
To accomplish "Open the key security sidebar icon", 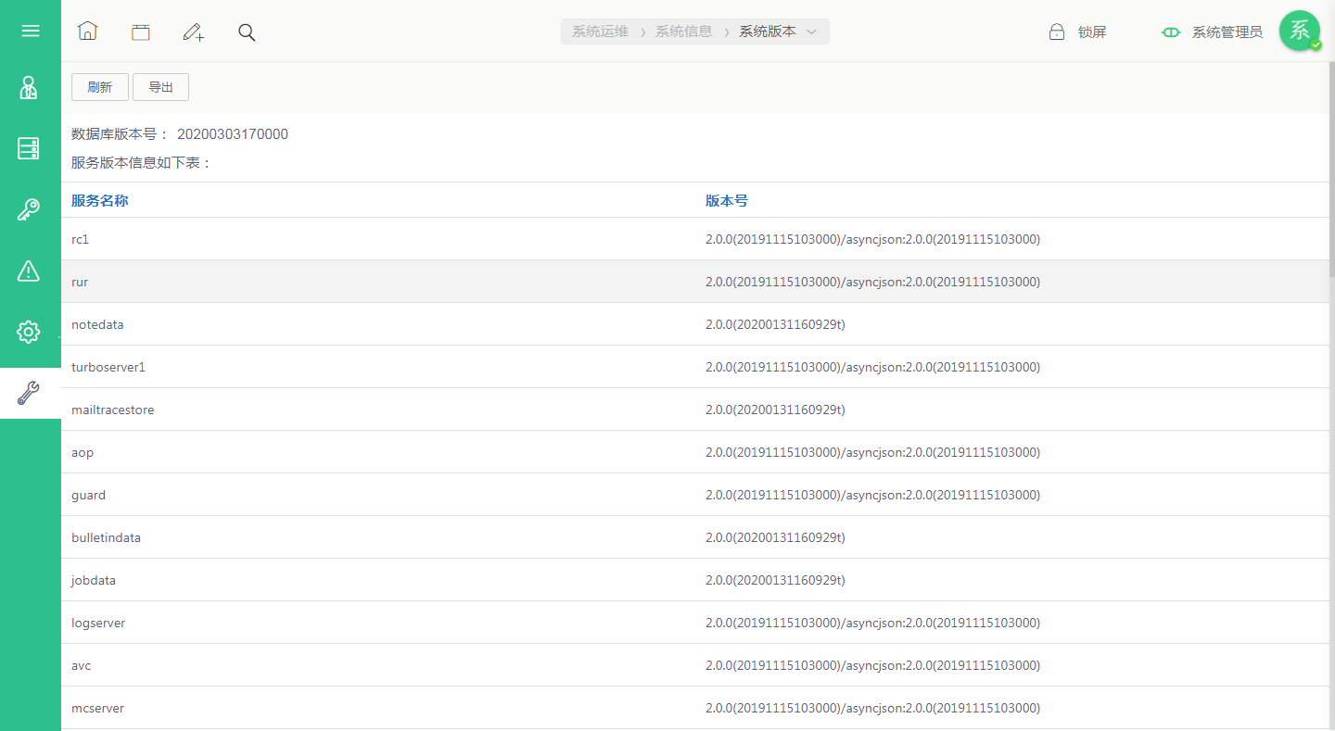I will (29, 209).
